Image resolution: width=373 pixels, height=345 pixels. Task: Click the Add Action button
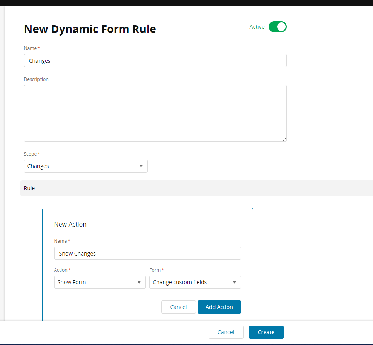219,307
